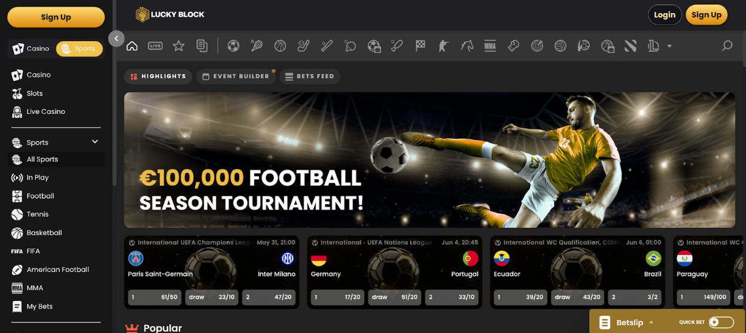Bet on Portugal win at 33/10

click(x=452, y=297)
